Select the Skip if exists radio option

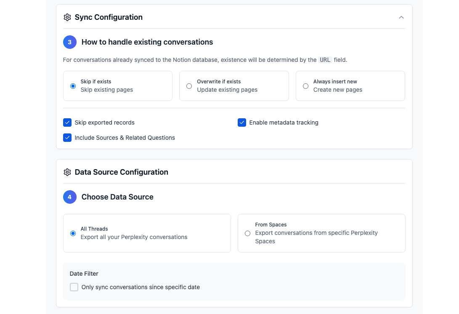[73, 86]
